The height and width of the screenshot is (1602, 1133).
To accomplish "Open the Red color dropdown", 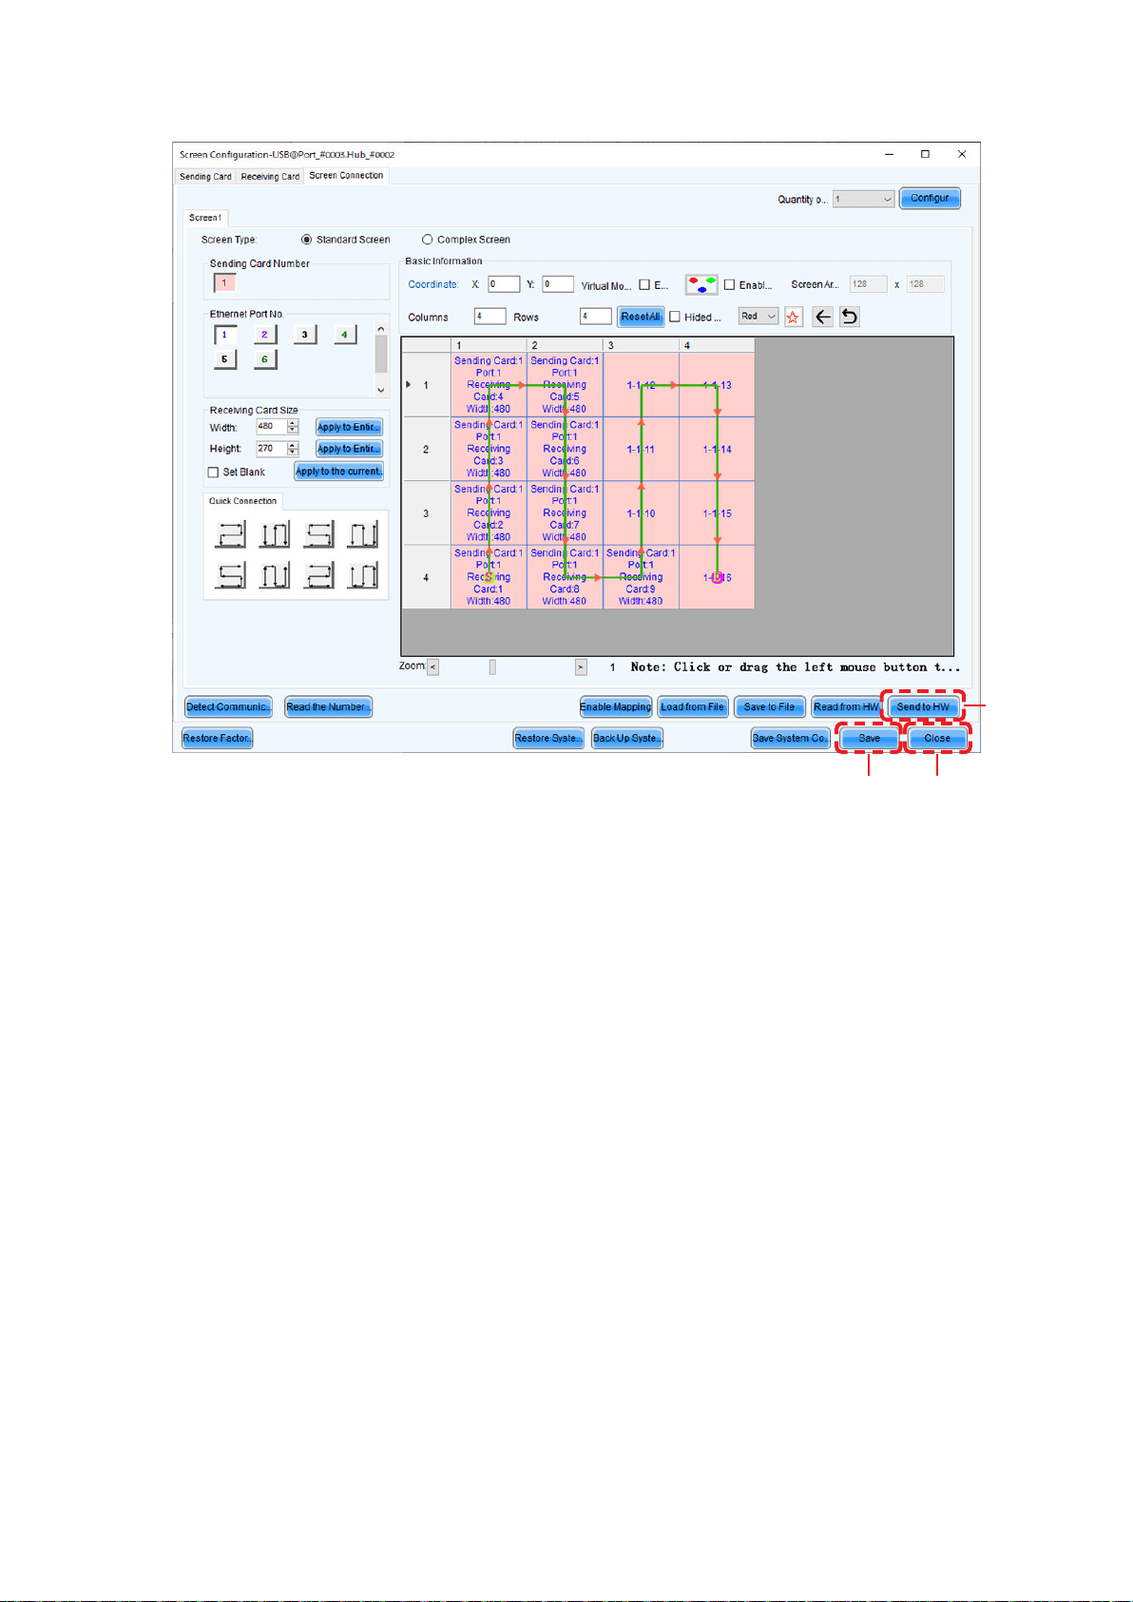I will click(x=759, y=317).
